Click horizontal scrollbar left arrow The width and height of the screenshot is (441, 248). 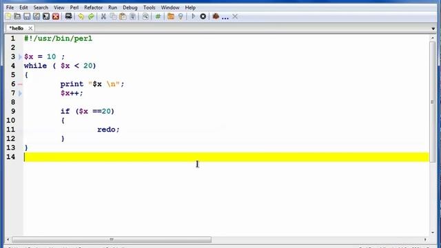[8, 240]
